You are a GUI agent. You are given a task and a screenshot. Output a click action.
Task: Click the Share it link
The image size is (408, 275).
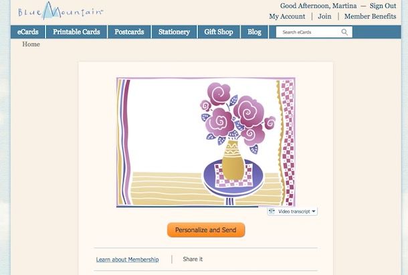tap(193, 259)
